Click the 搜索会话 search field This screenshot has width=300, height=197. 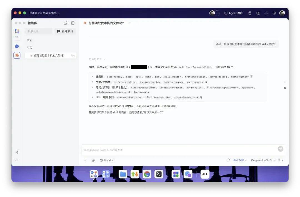[x=39, y=31]
